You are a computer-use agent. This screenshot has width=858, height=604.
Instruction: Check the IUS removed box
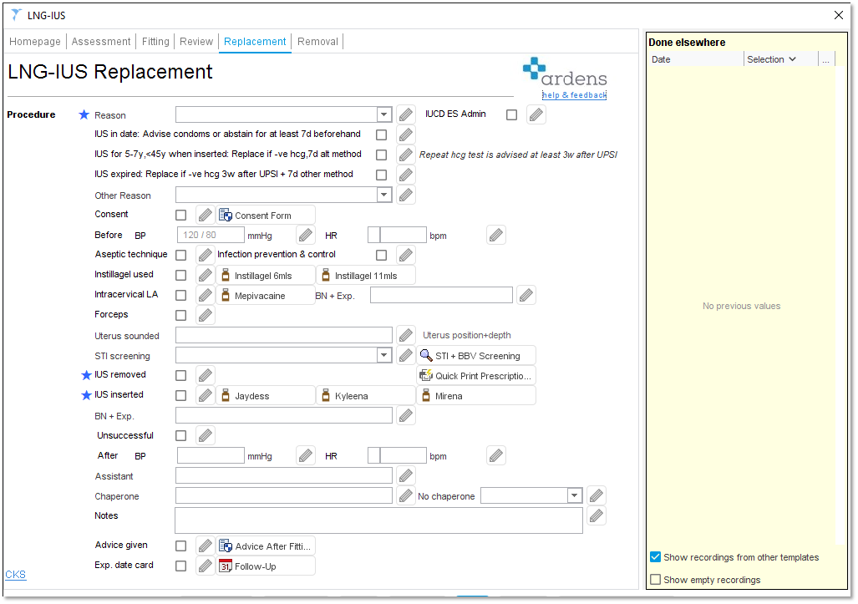point(180,374)
